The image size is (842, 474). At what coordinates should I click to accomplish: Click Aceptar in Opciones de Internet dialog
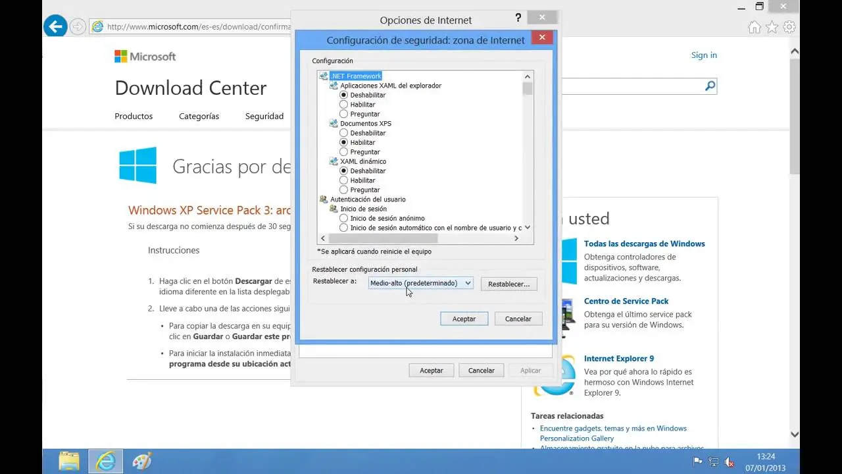tap(432, 371)
